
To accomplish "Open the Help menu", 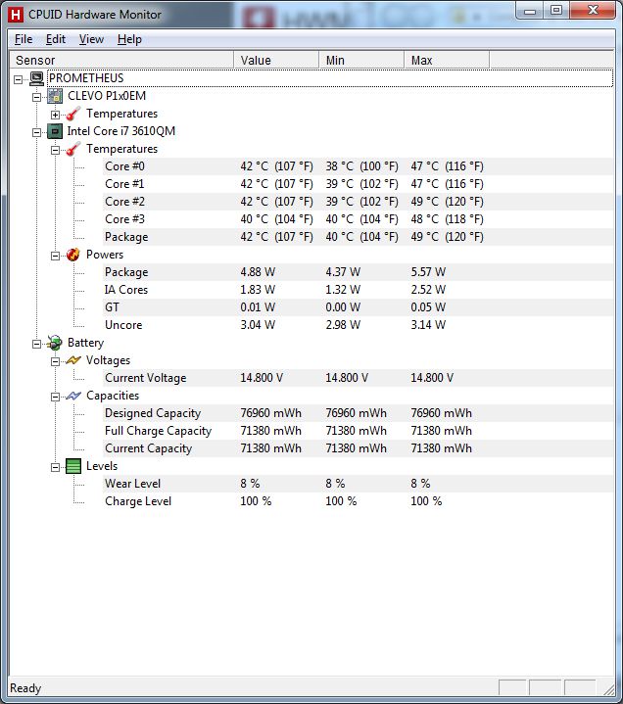I will [x=129, y=39].
